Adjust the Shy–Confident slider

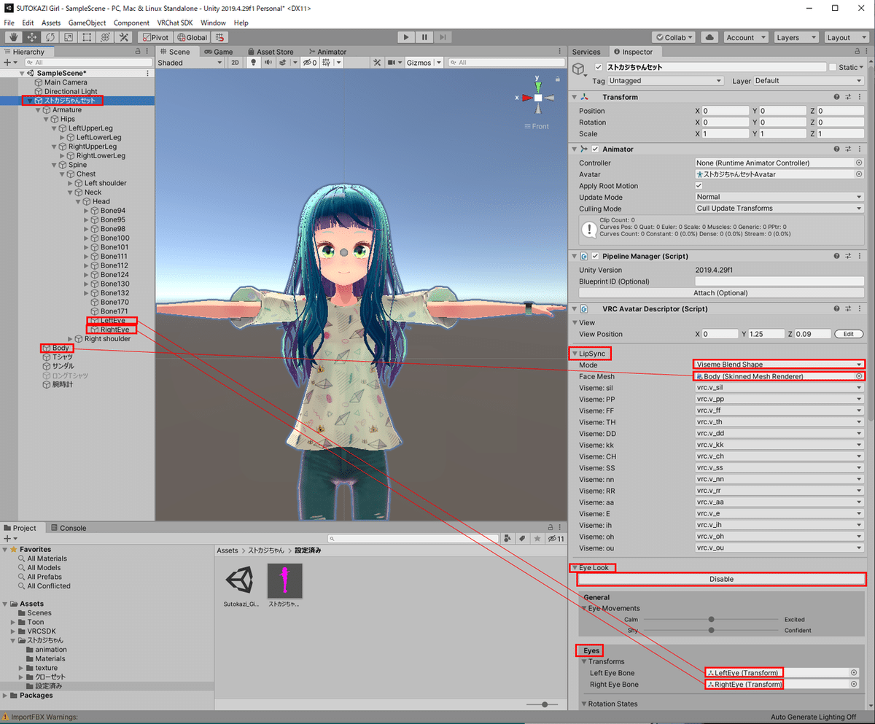pyautogui.click(x=711, y=630)
